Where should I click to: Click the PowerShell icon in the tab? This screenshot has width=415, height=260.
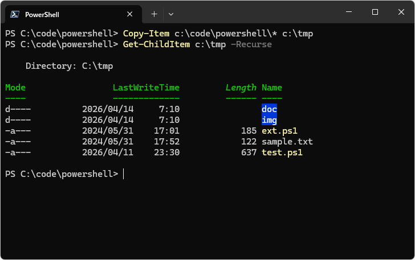click(x=15, y=14)
